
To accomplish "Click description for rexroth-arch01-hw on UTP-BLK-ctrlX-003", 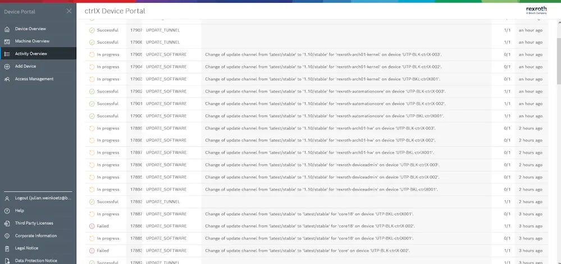I will 320,128.
